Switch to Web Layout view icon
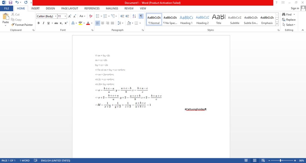The height and width of the screenshot is (163, 306). pos(263,161)
